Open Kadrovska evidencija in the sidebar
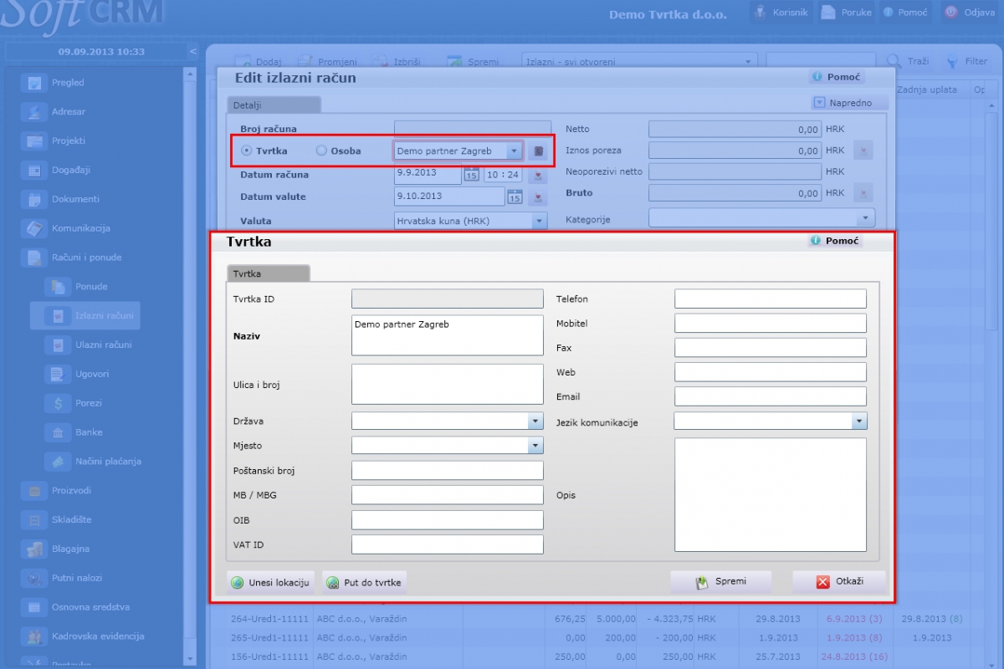The height and width of the screenshot is (669, 1004). (98, 636)
